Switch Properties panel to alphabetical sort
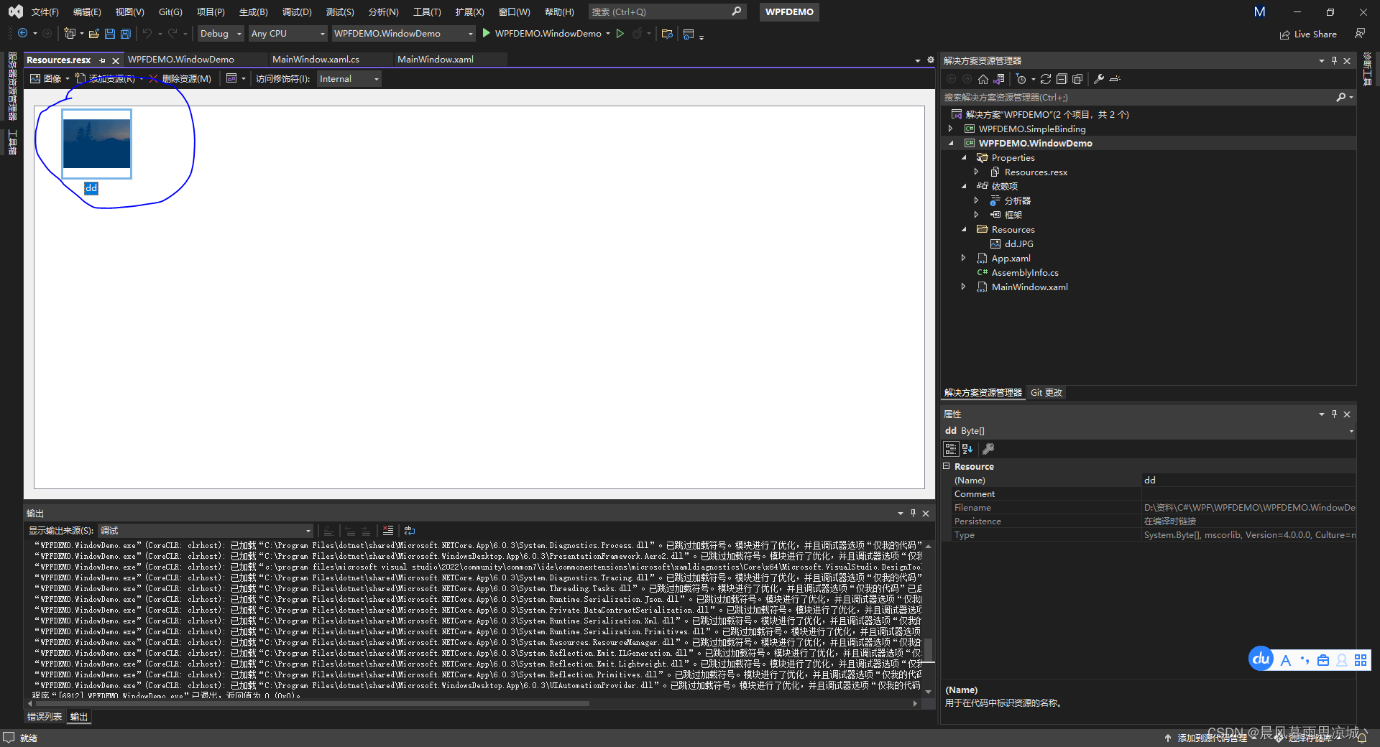The image size is (1380, 747). pyautogui.click(x=967, y=448)
